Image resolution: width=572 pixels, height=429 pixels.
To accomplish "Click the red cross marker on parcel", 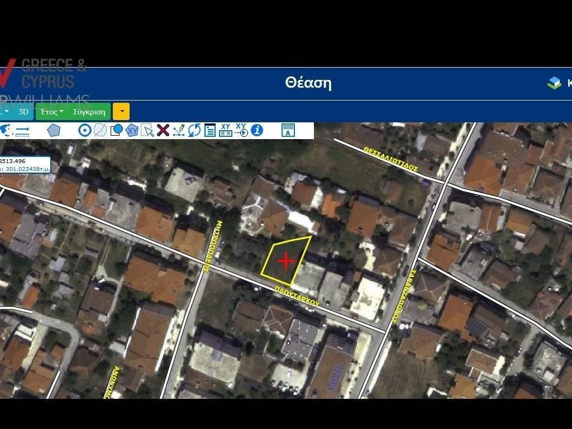I will point(286,261).
